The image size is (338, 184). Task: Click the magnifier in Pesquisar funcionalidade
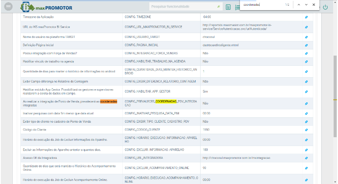tap(218, 7)
